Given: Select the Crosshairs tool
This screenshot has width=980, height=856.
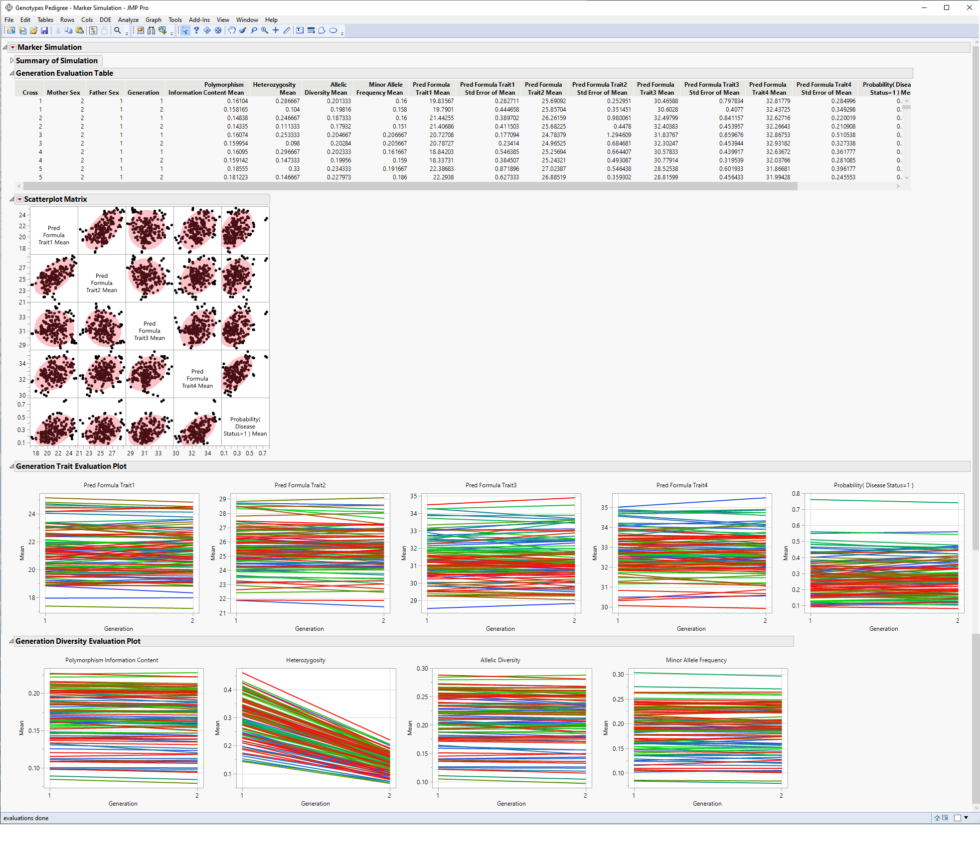Looking at the screenshot, I should (x=276, y=30).
